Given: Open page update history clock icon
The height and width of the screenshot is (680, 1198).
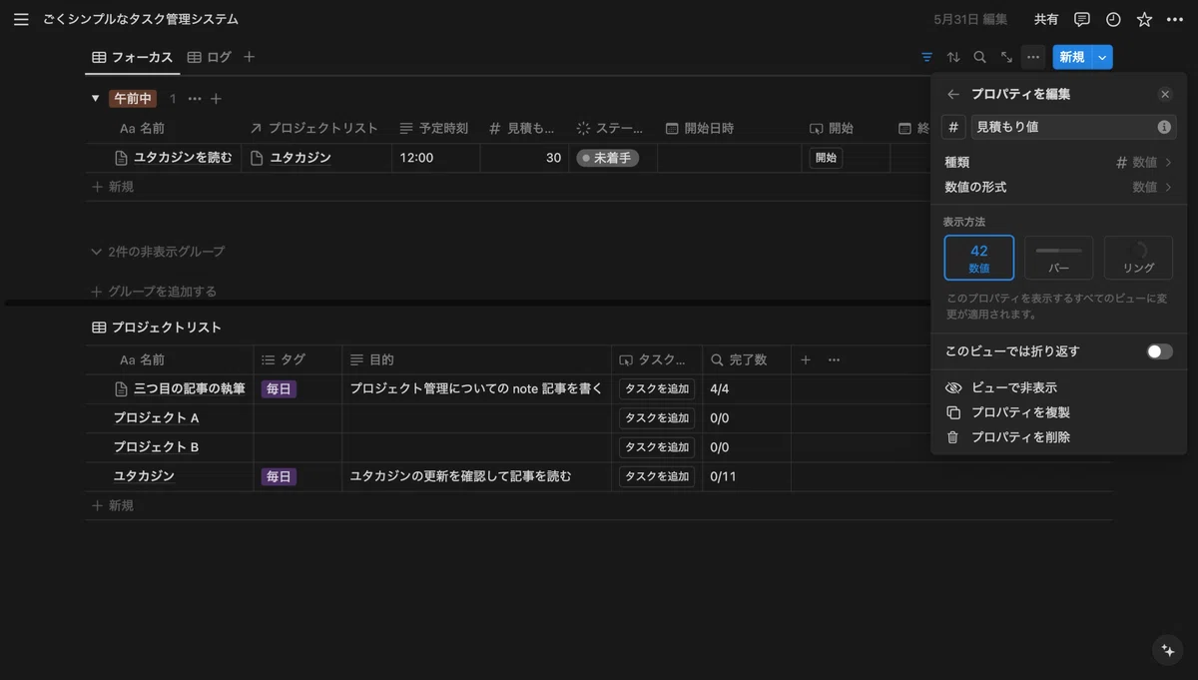Looking at the screenshot, I should [x=1113, y=19].
